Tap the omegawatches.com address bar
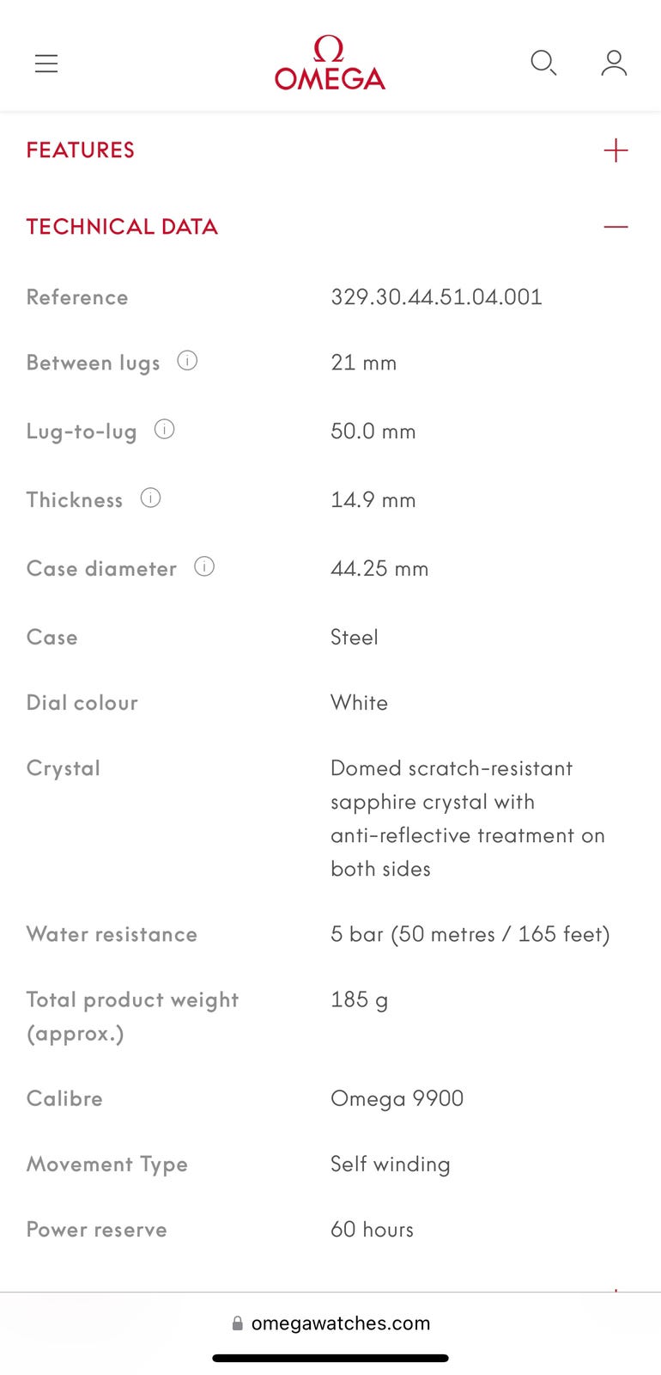This screenshot has width=661, height=1375. 340,1323
